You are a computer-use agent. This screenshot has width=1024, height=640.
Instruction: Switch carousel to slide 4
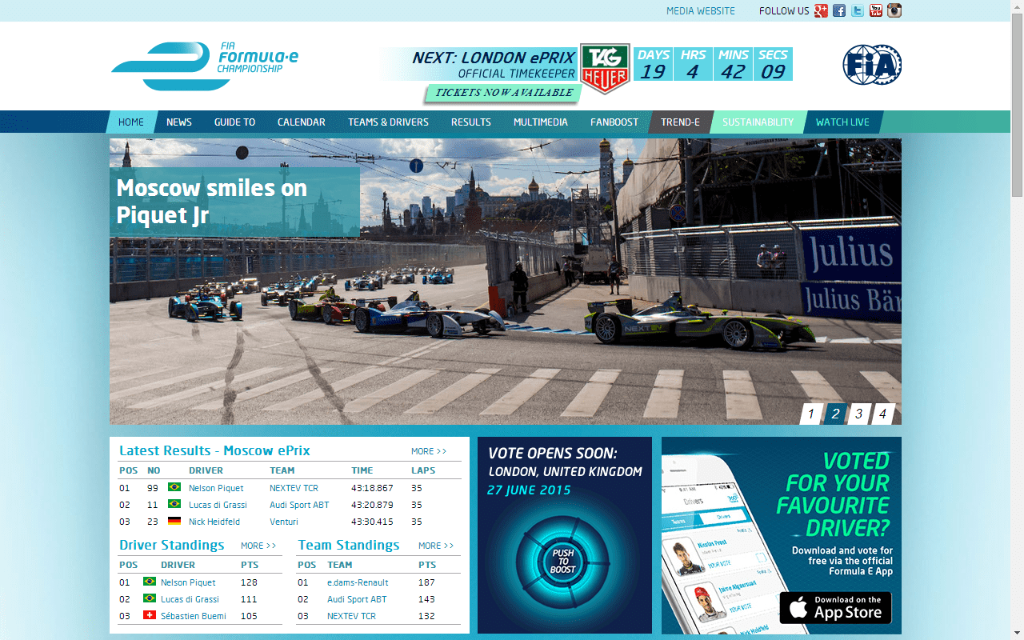[x=882, y=414]
